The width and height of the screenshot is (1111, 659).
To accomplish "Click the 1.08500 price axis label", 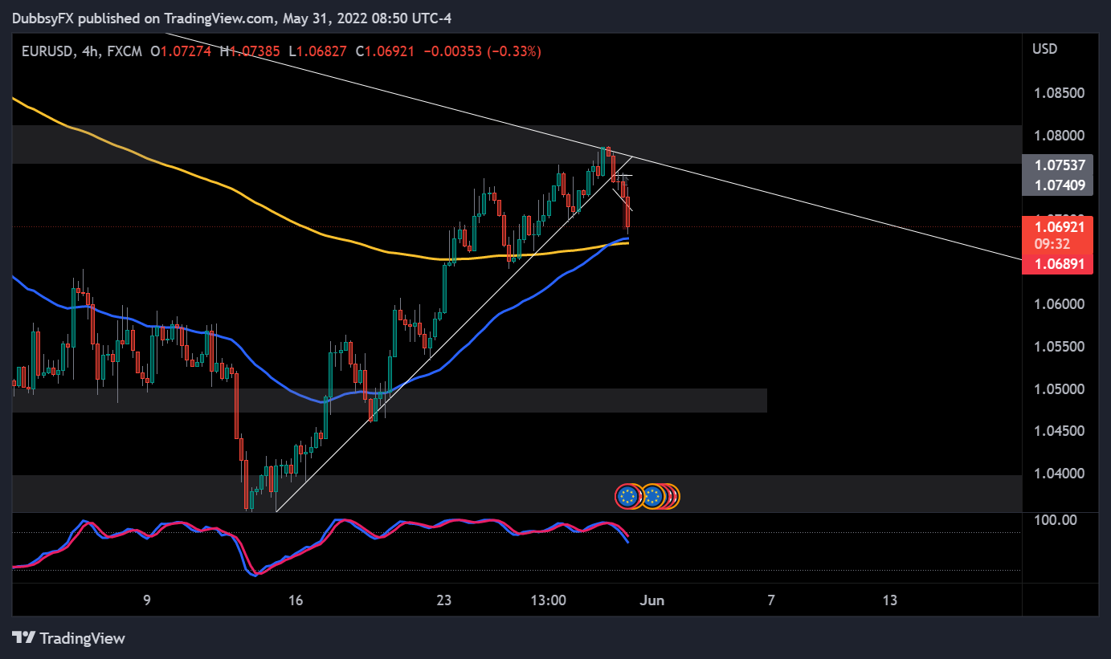I will (1060, 93).
